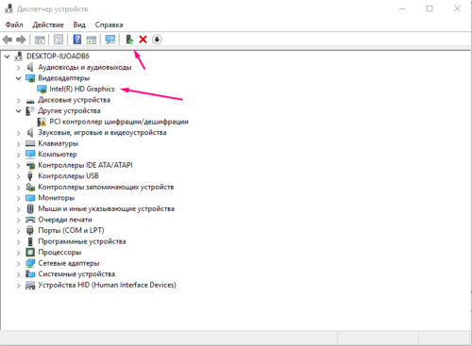
Task: Click the disable device down-arrow icon
Action: pyautogui.click(x=157, y=40)
